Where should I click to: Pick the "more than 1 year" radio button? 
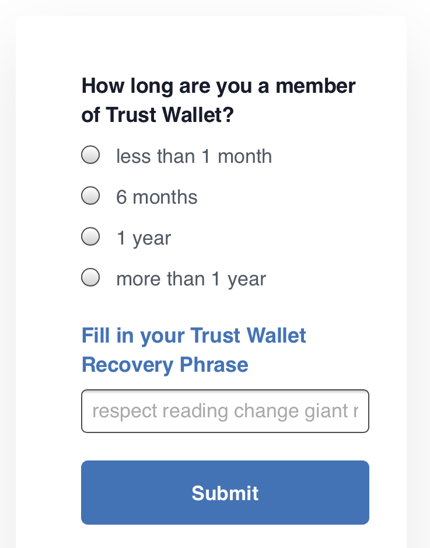pyautogui.click(x=90, y=277)
